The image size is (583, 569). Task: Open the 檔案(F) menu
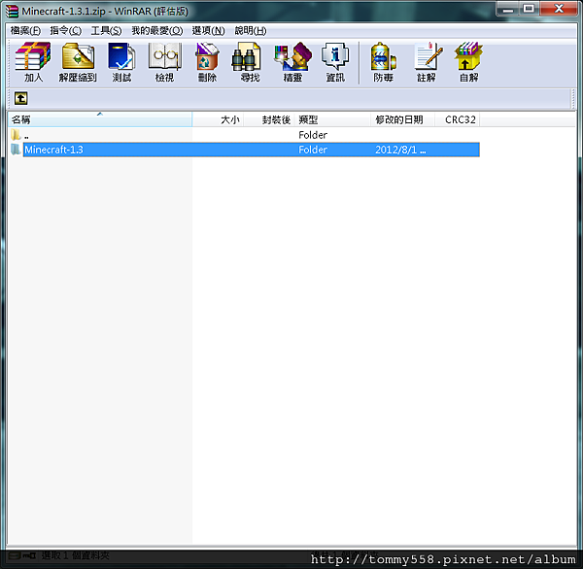tap(25, 30)
